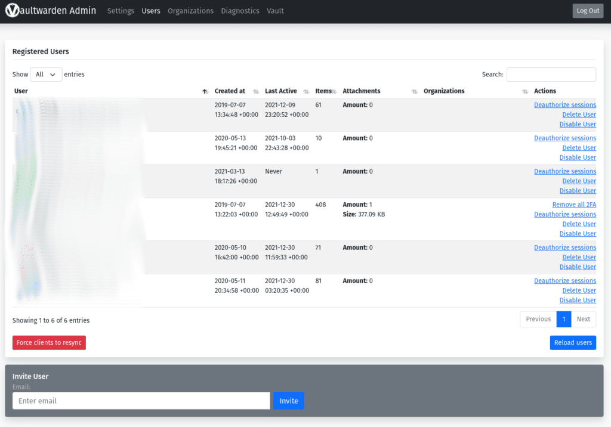611x427 pixels.
Task: Disable user last active 2021-12-09
Action: coord(578,124)
